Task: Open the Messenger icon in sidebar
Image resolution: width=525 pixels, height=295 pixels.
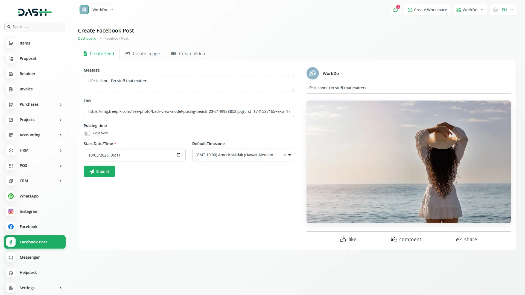Action: click(11, 257)
